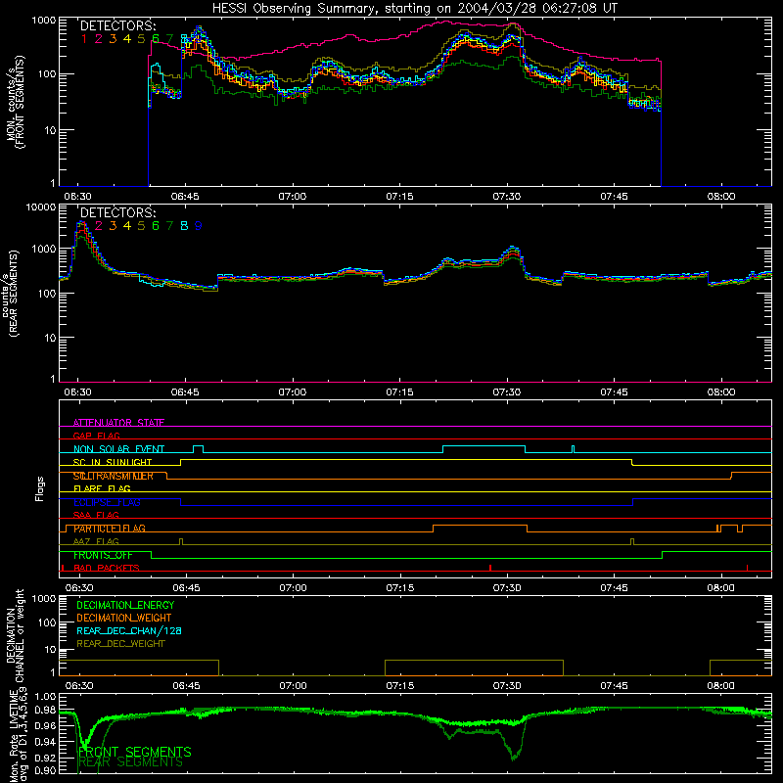Click the 07:30 tick label under the front segments plot
The height and width of the screenshot is (783, 783).
point(507,197)
